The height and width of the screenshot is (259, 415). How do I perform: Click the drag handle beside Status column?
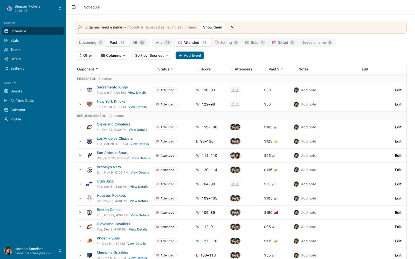(155, 69)
